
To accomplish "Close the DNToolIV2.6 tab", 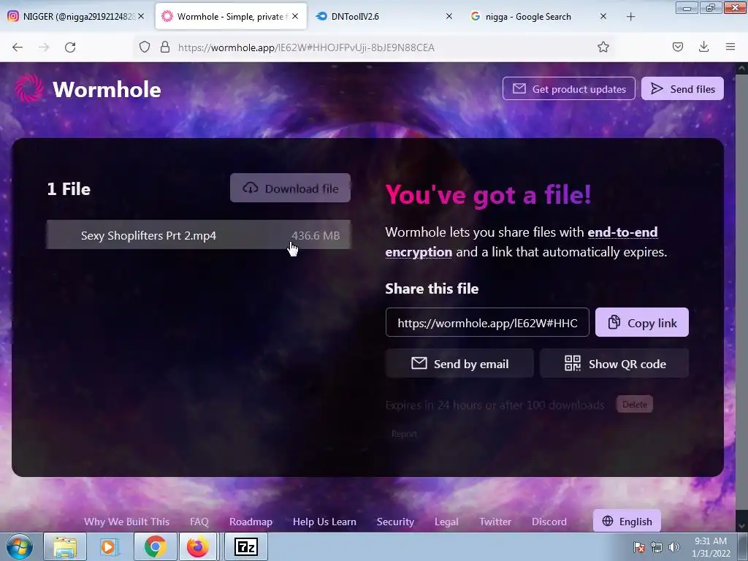I will click(449, 16).
